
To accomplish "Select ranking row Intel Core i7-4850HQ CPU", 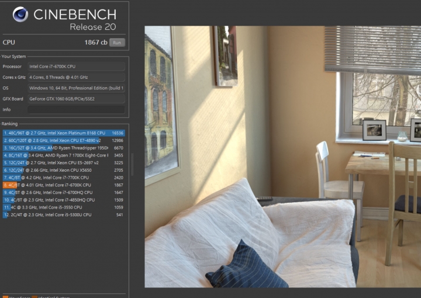I will click(x=64, y=200).
